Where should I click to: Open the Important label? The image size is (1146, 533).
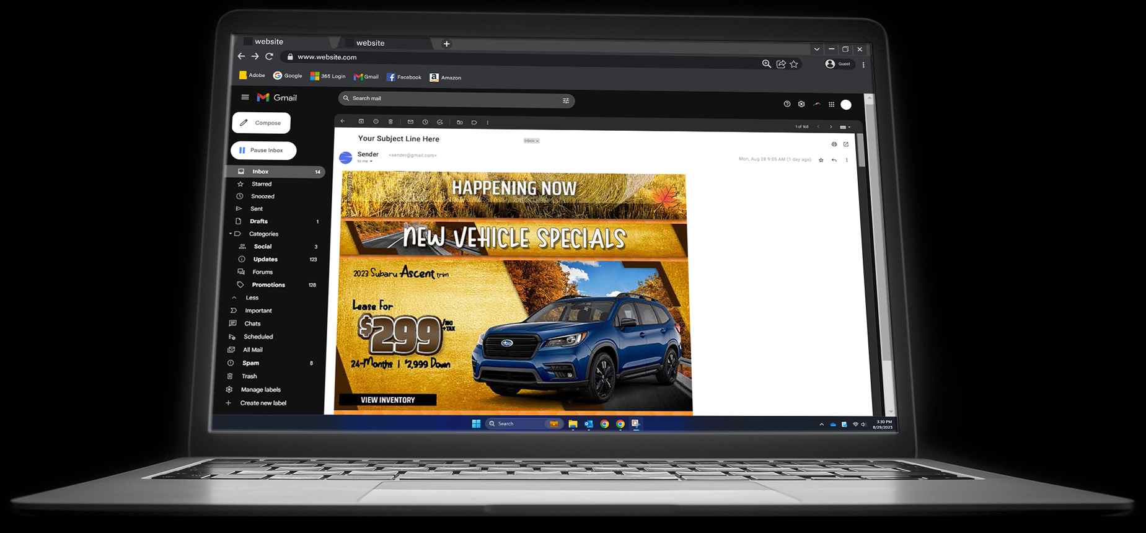tap(258, 311)
